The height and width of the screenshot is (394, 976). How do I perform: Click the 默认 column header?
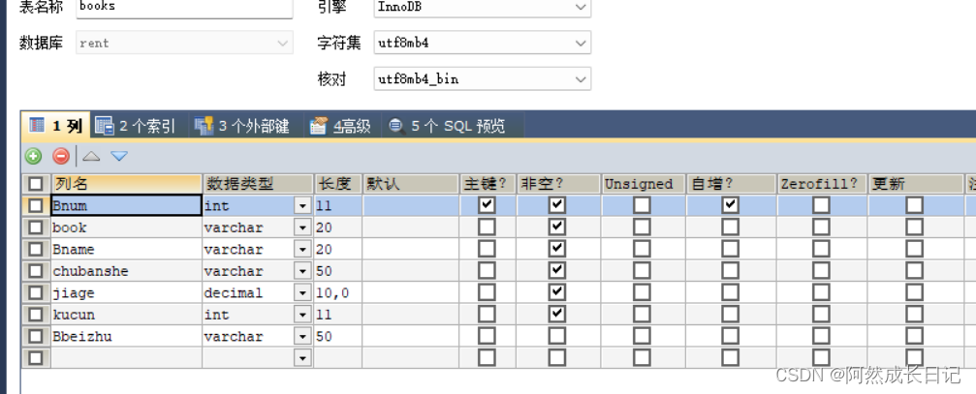point(410,184)
